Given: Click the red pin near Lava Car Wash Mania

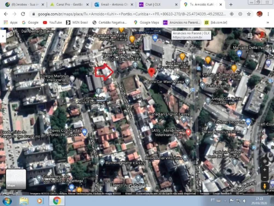Looking at the screenshot, I should click(x=151, y=72).
